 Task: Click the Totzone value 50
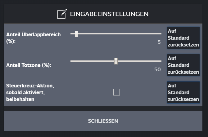157,69
